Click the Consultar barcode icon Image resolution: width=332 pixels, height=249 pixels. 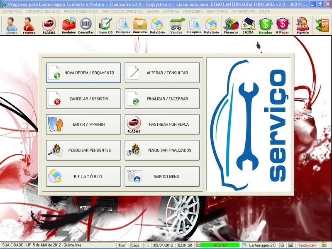[x=86, y=25]
